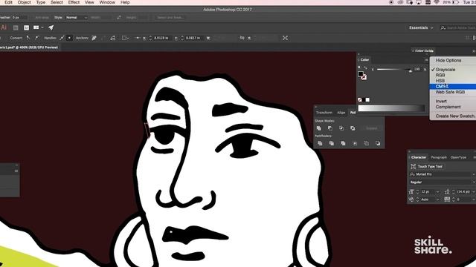Viewport: 476px width, 267px height.
Task: Open the Auto kerning dropdown
Action: tap(437, 200)
